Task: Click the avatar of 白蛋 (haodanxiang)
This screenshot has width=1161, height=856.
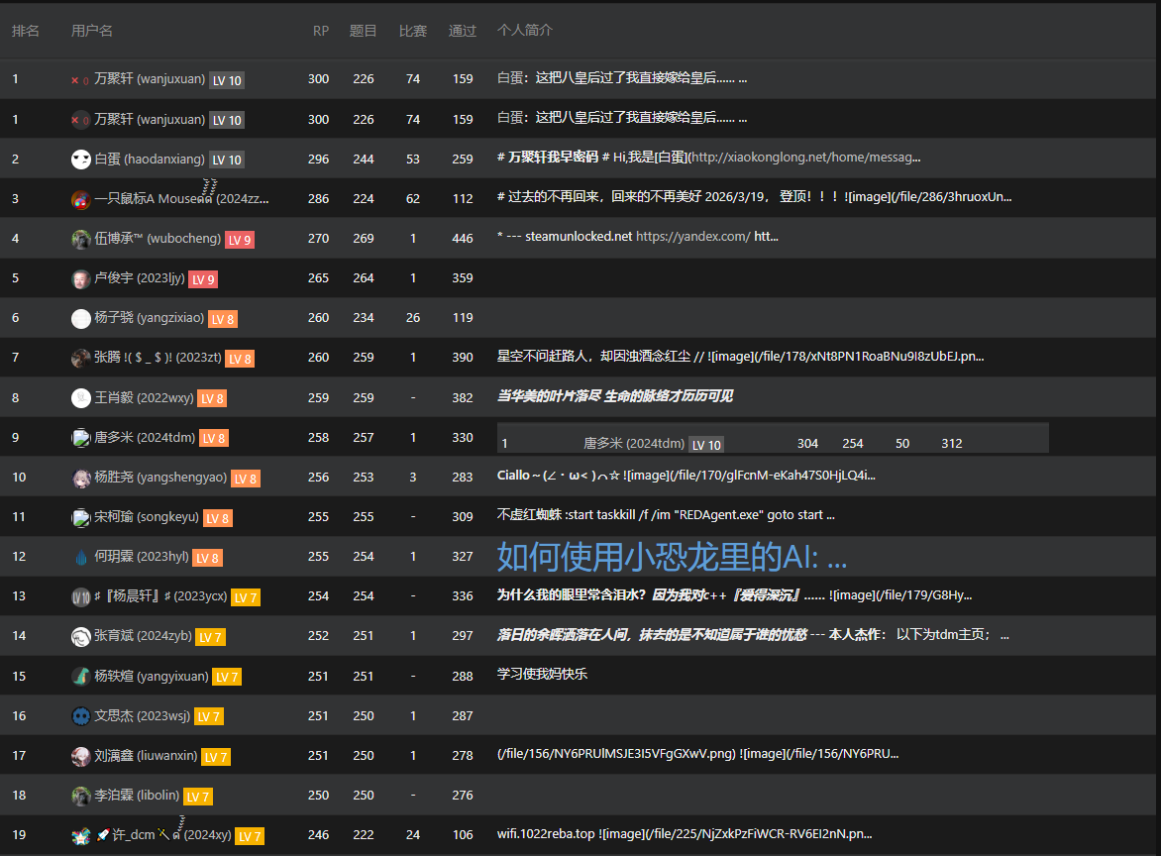Action: coord(80,160)
